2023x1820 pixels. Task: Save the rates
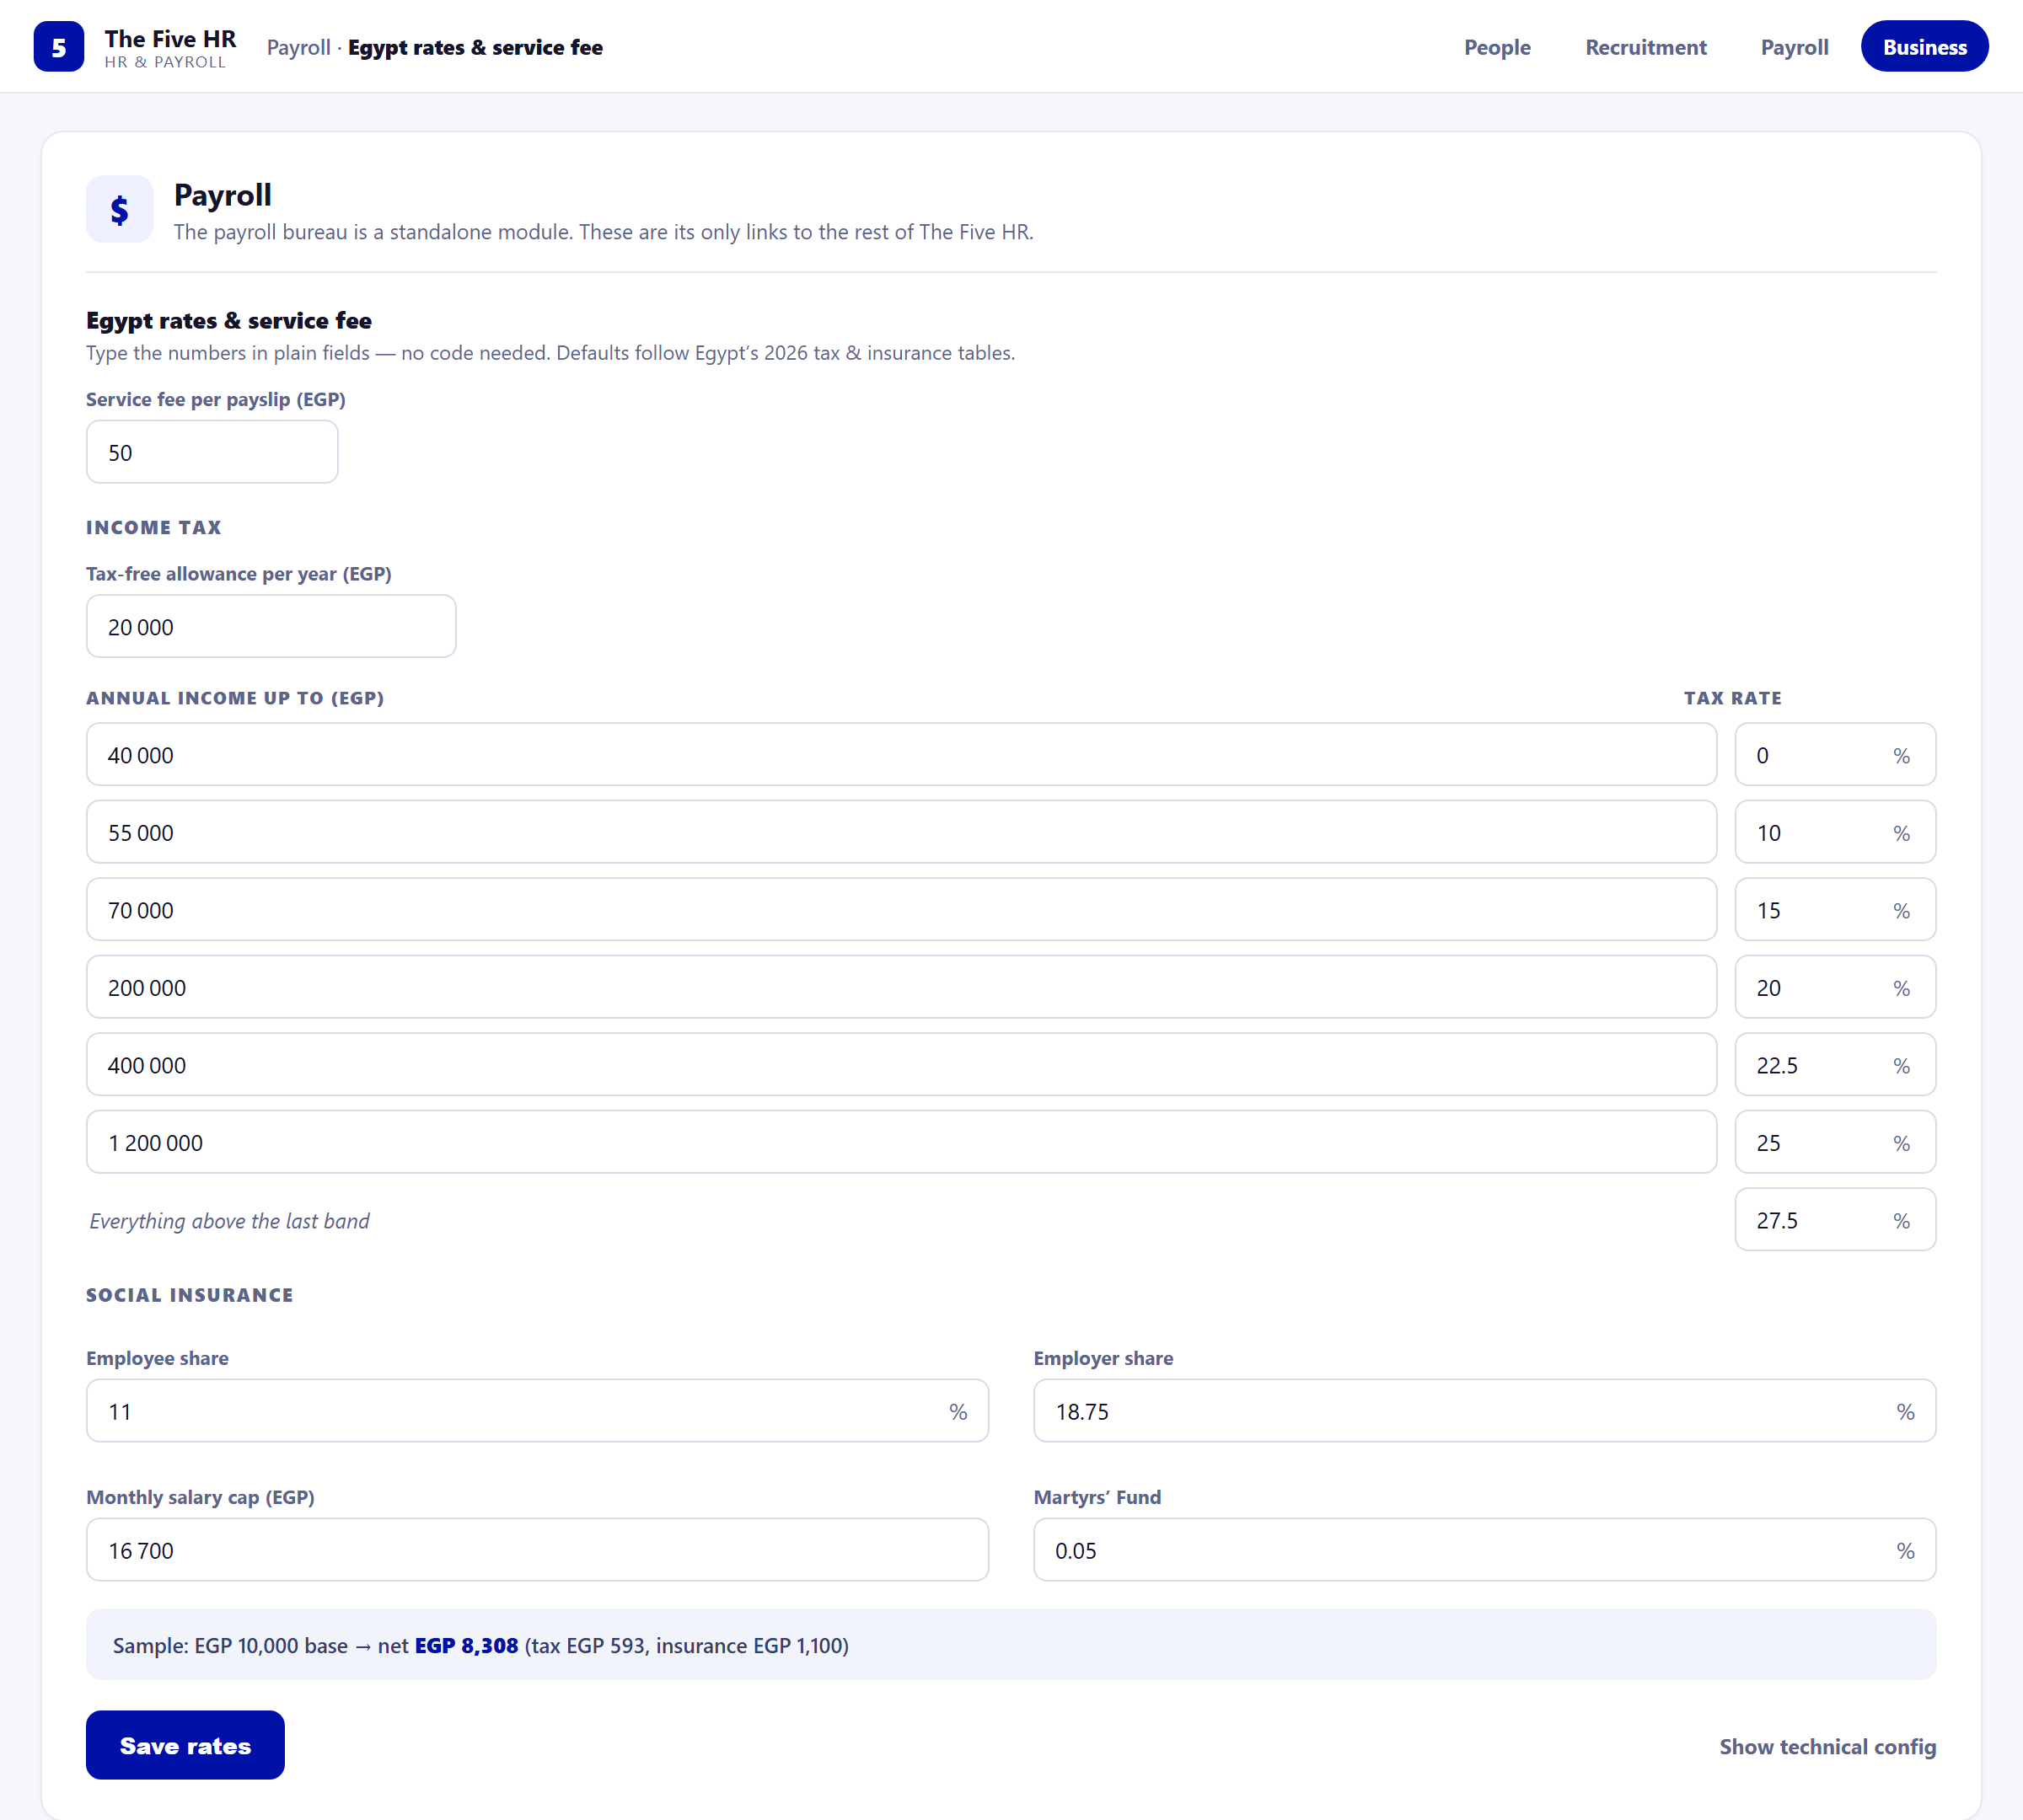coord(185,1745)
